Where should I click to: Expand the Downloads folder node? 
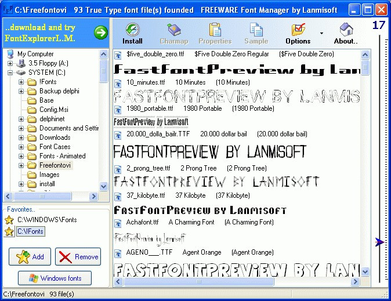coord(21,137)
